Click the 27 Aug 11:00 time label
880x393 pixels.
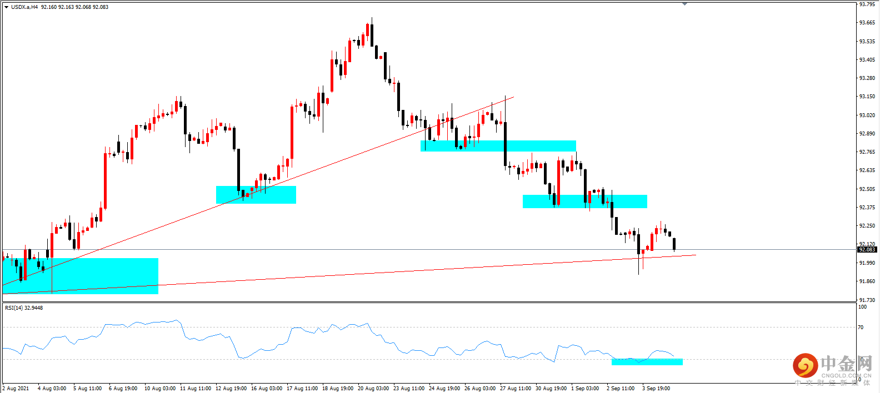[515, 388]
